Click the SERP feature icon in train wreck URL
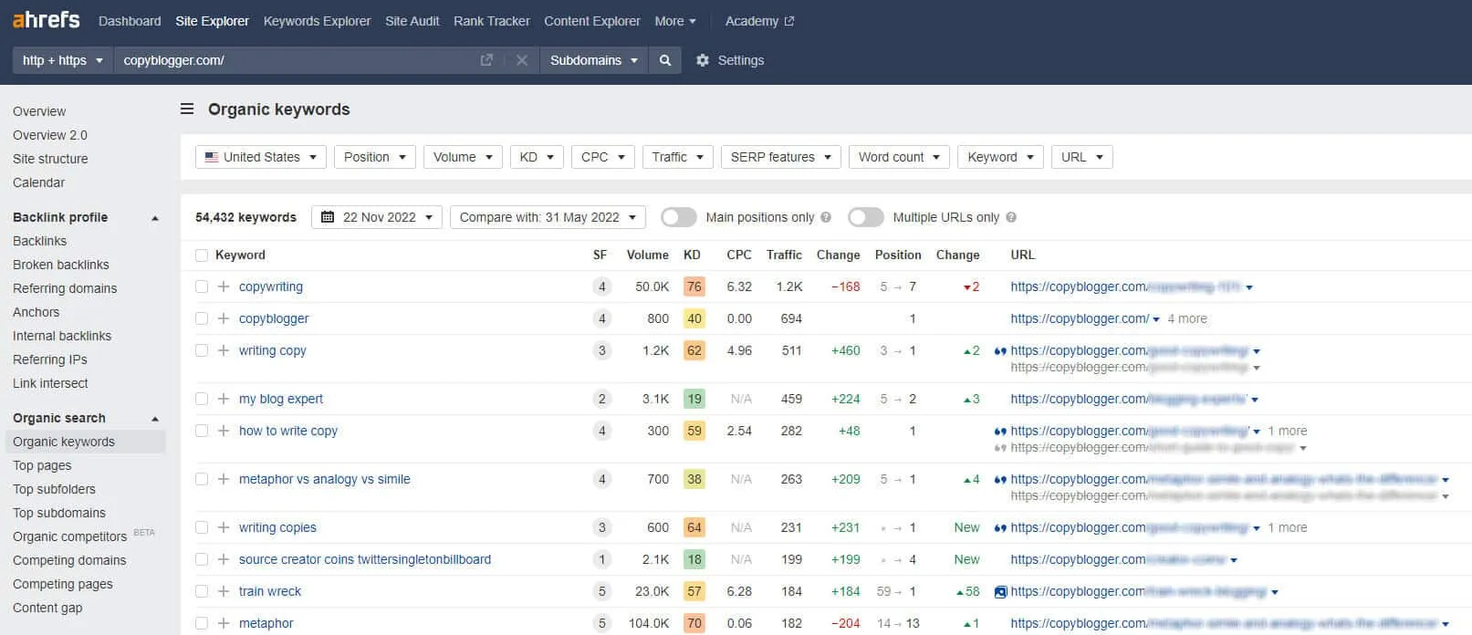This screenshot has width=1472, height=635. click(1000, 591)
